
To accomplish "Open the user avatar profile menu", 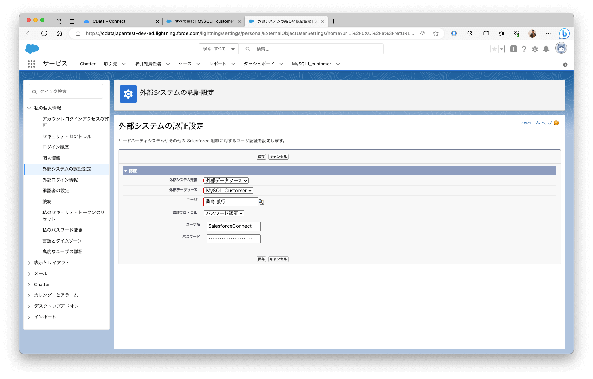I will [561, 48].
